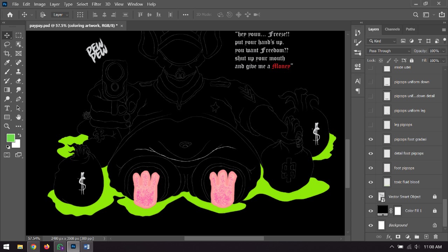This screenshot has height=252, width=448.
Task: Hide the detail foot pigcops layer
Action: point(371,154)
